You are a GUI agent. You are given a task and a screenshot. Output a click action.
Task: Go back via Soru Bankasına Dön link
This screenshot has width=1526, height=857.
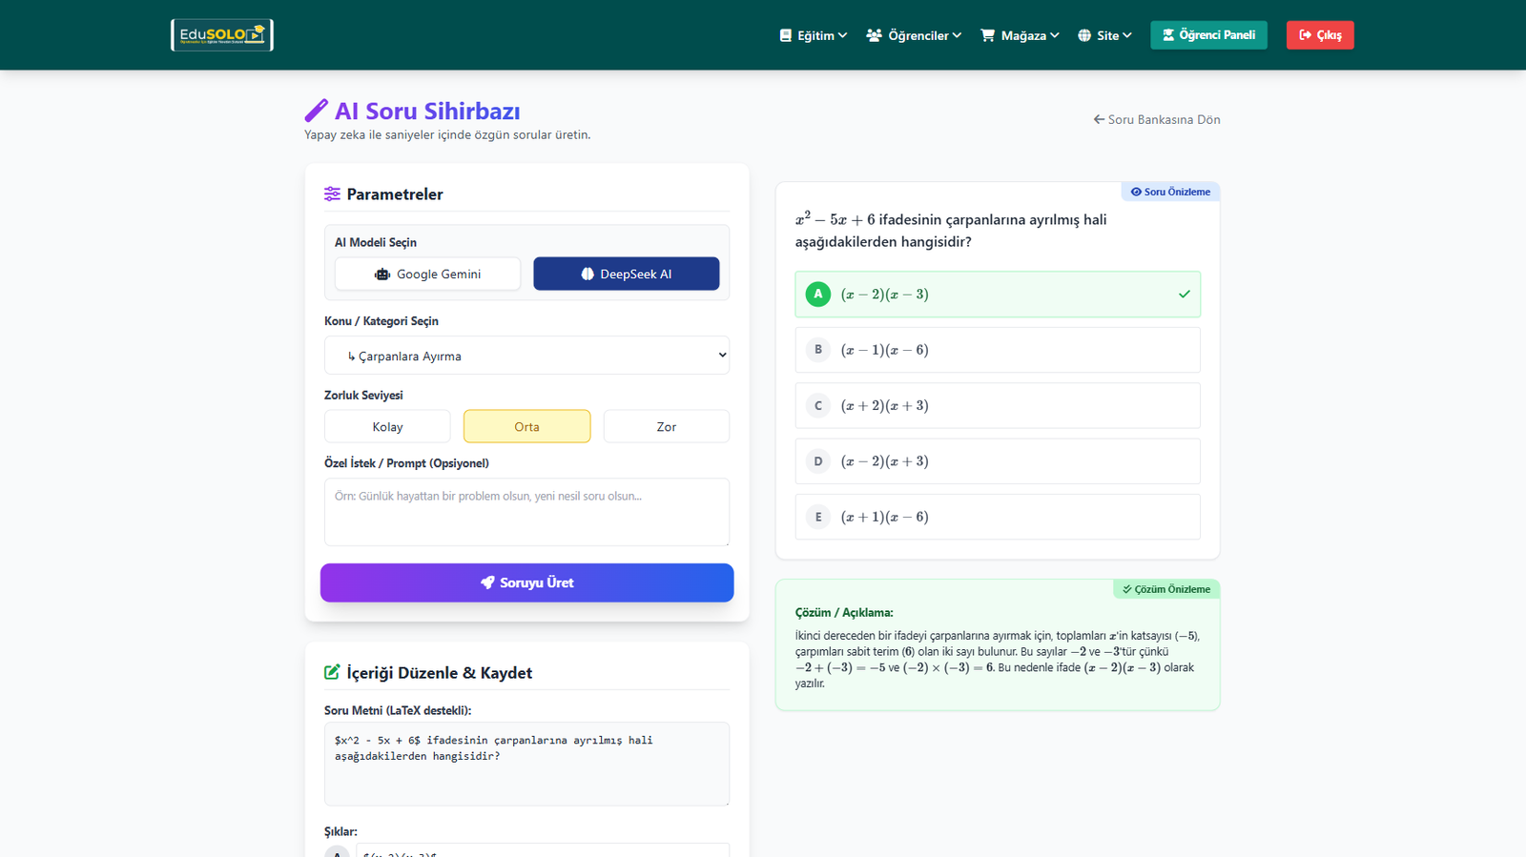pyautogui.click(x=1156, y=119)
